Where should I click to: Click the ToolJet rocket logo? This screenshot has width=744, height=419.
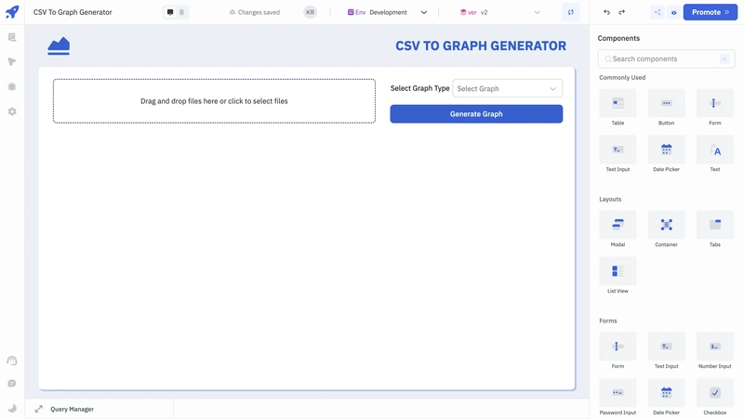pos(12,12)
